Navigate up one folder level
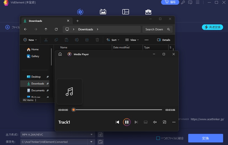 tap(46, 29)
